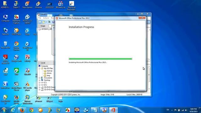Open the PCSX2 1.2.1 desktop shortcut
The height and width of the screenshot is (113, 201).
point(27,19)
